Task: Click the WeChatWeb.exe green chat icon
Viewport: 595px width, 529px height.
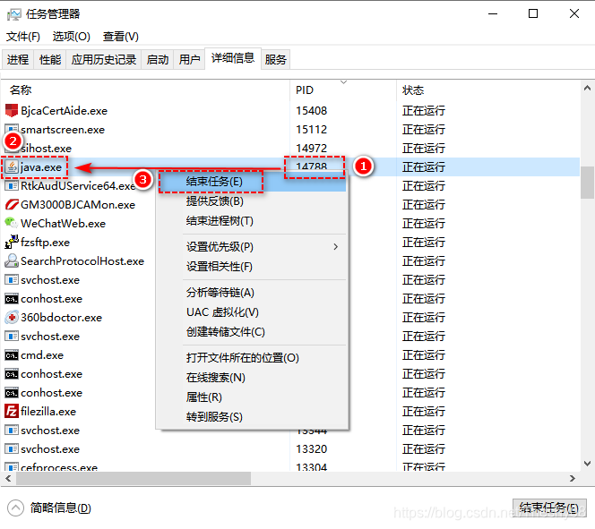Action: [x=12, y=223]
